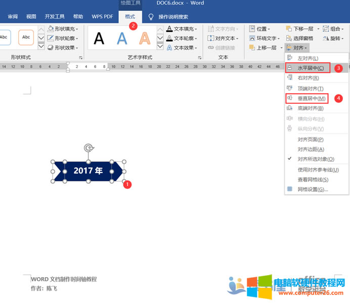Viewport: 350px width, 303px height.
Task: Click 顶端对齐 top align icon
Action: pyautogui.click(x=290, y=89)
